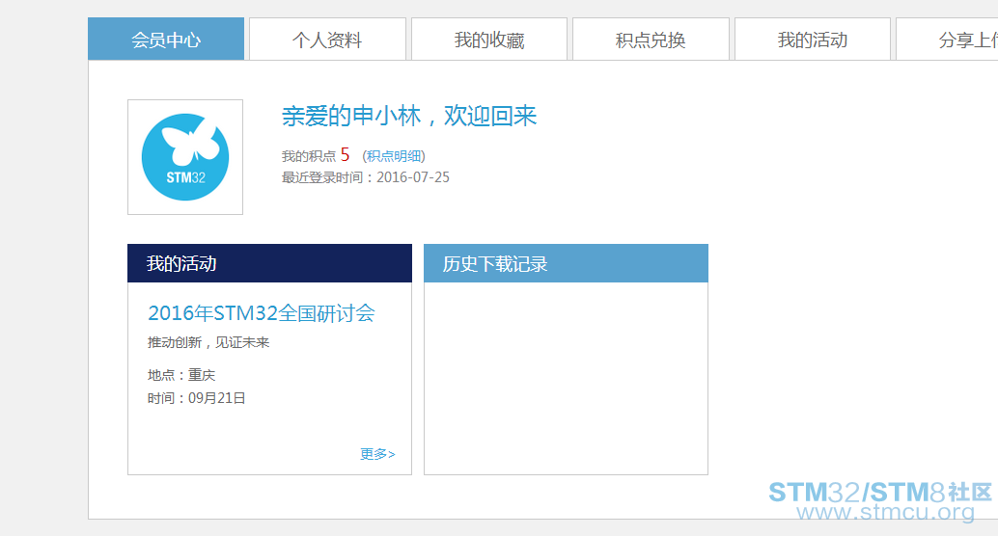
Task: Open the 积点明细 link
Action: click(394, 156)
